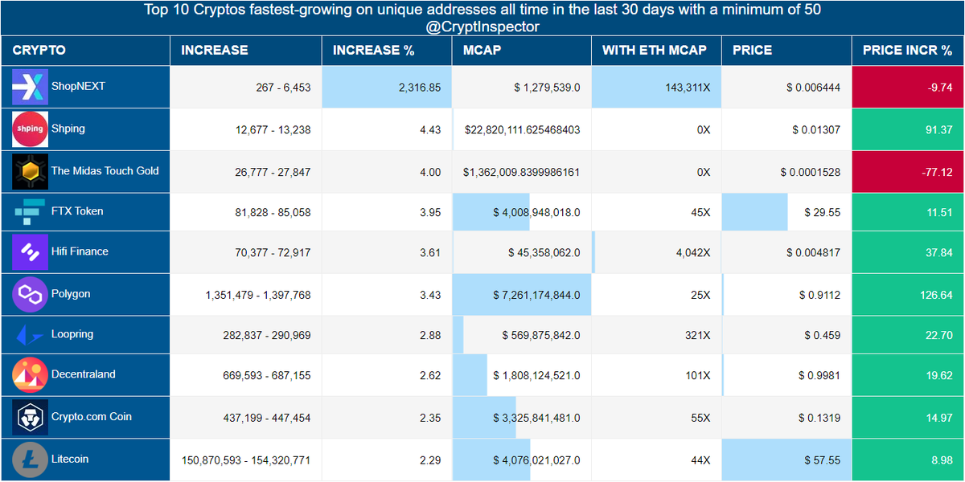Click the PRICE INCR % column header
Screen dimensions: 965x482
[907, 50]
